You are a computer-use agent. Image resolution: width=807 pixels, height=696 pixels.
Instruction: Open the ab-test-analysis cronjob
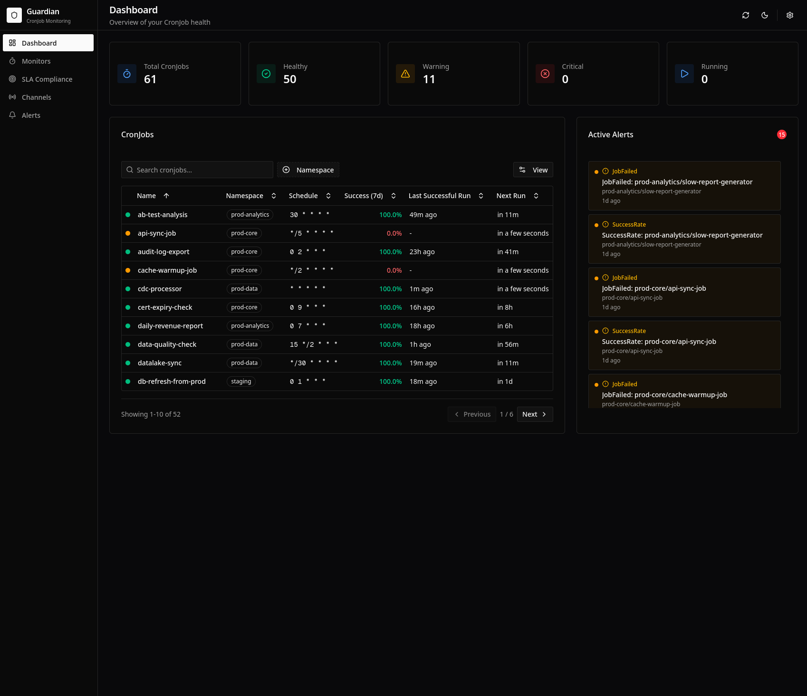pos(162,214)
